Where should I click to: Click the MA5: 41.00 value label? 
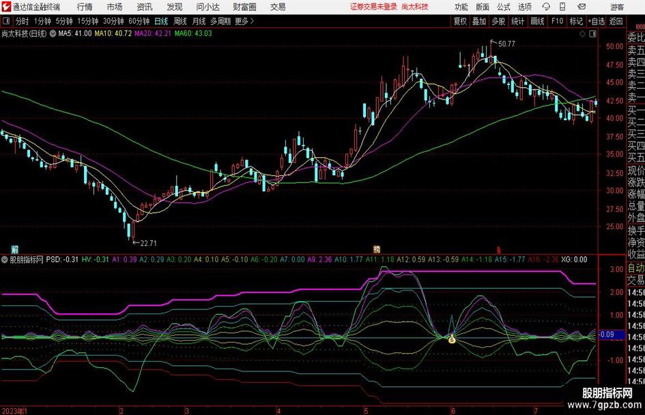point(75,33)
